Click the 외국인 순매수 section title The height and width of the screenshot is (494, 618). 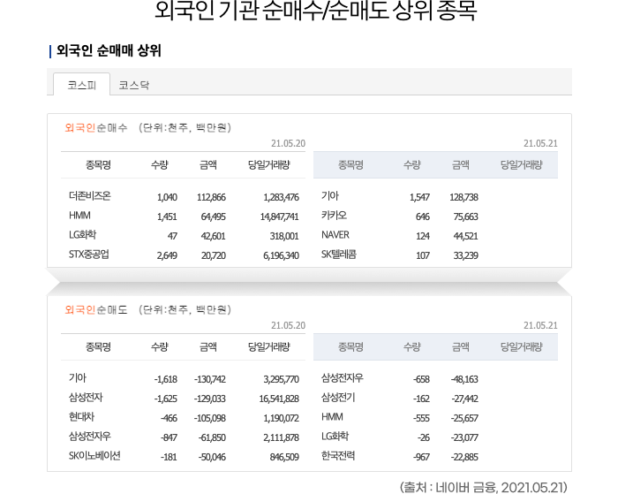[x=96, y=128]
